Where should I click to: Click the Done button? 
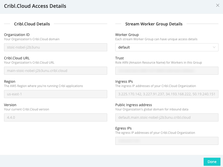pos(212,162)
